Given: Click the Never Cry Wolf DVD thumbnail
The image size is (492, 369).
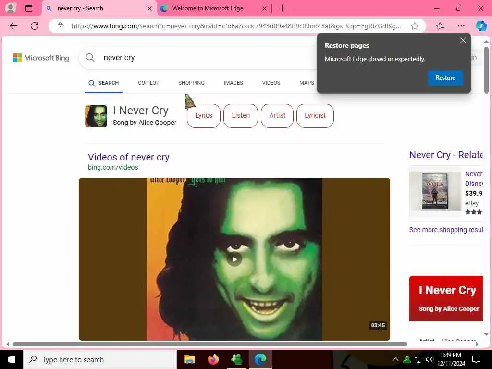Looking at the screenshot, I should (x=434, y=191).
